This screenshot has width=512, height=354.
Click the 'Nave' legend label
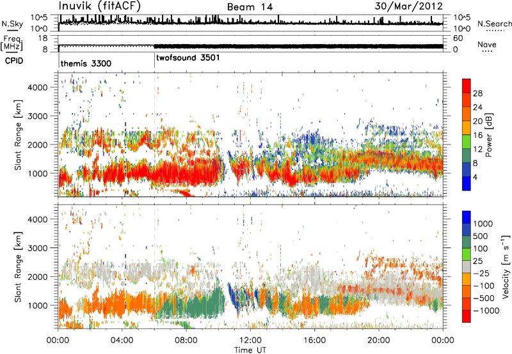[x=487, y=44]
